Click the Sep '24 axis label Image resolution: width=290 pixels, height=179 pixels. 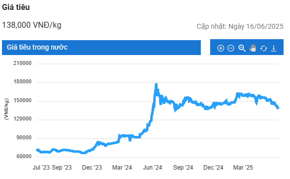(183, 168)
